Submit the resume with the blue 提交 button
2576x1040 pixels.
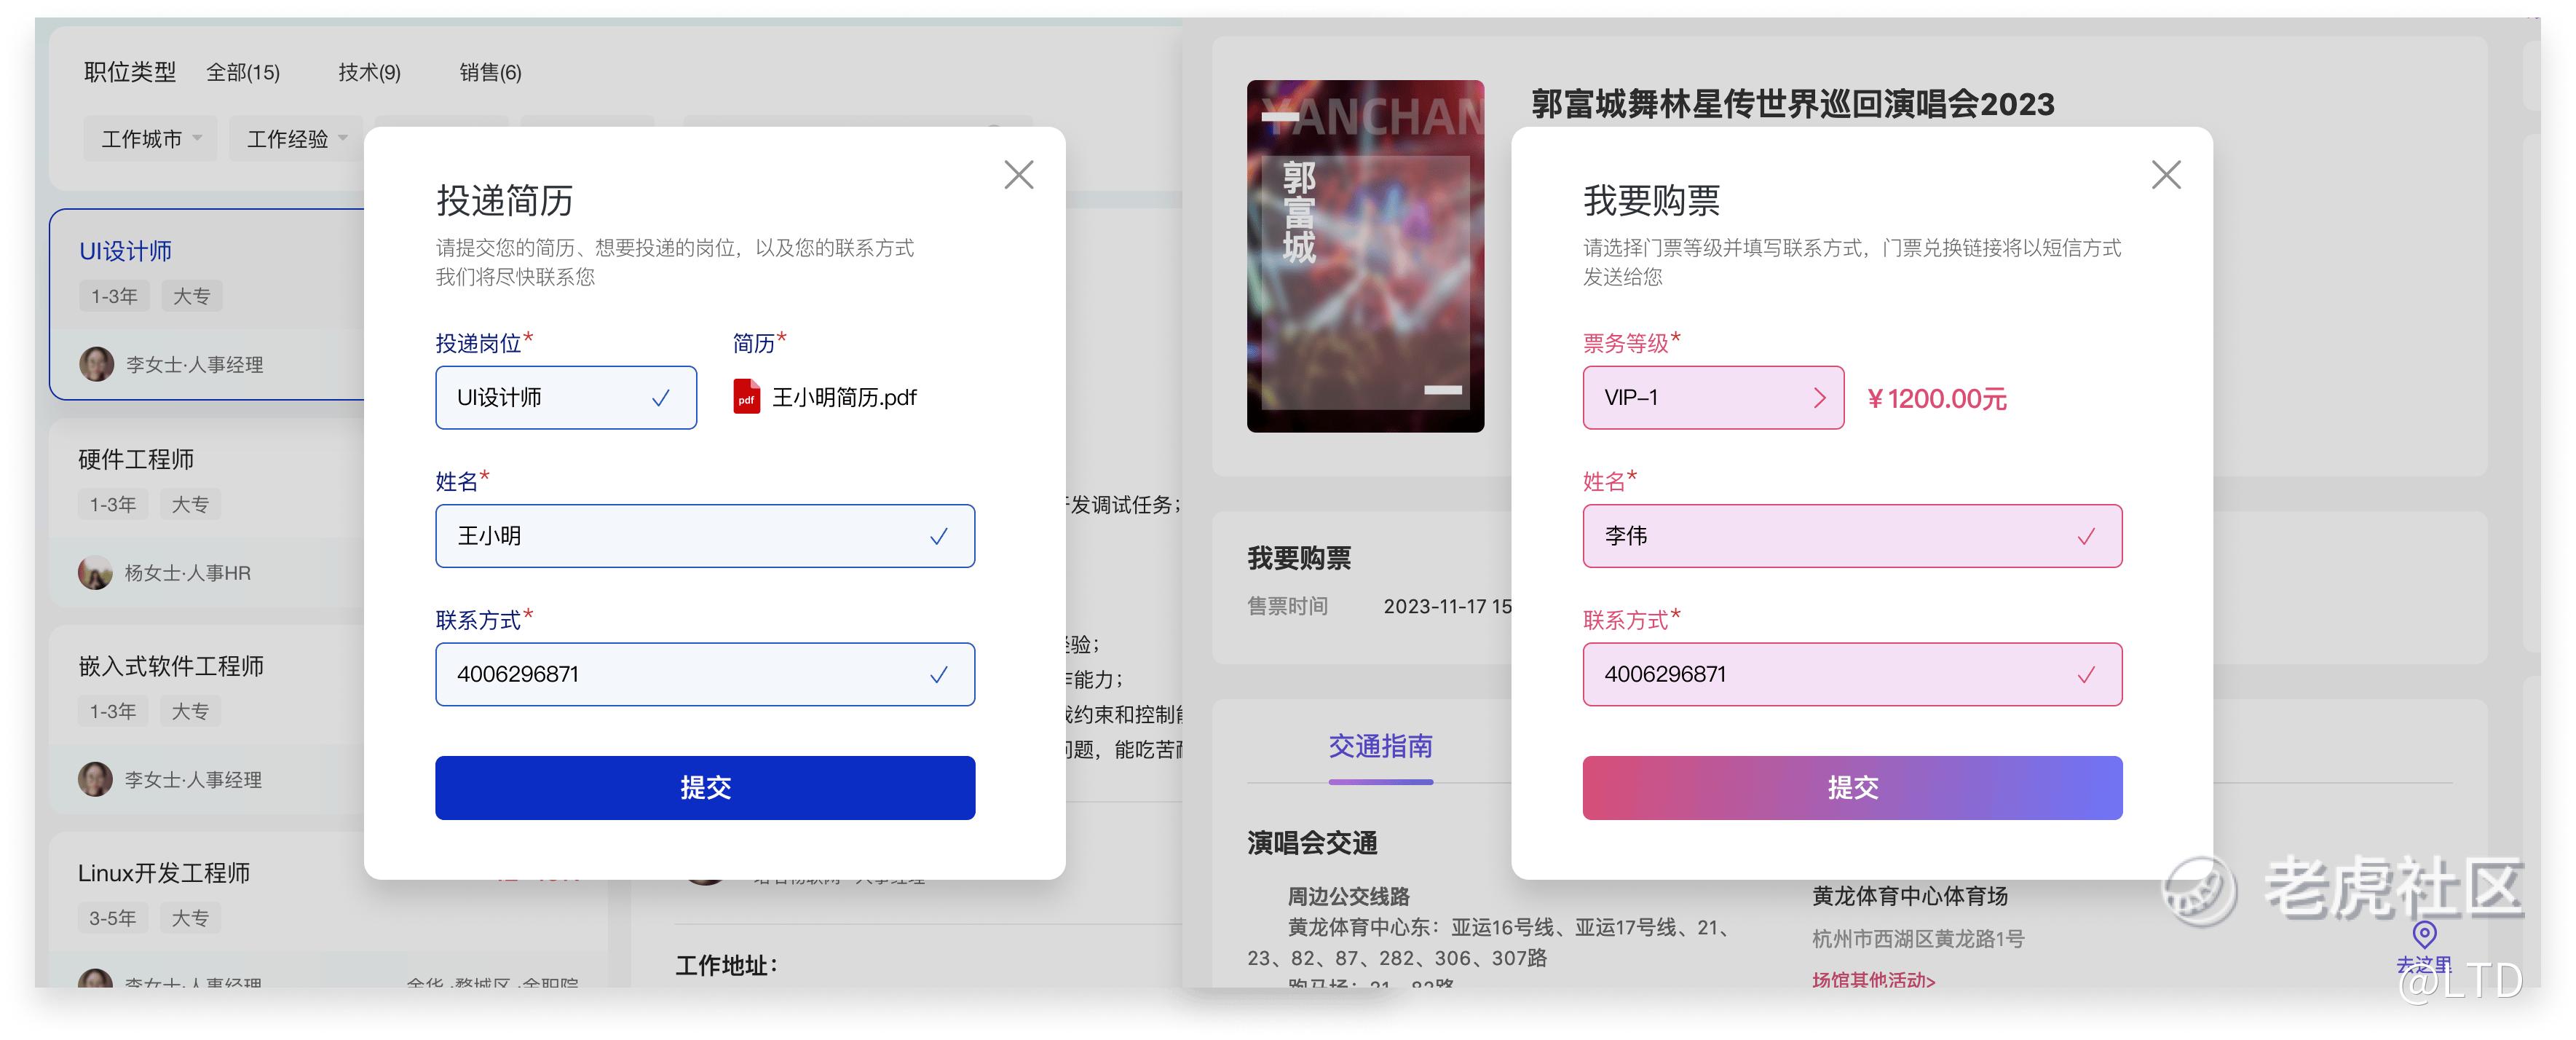705,788
